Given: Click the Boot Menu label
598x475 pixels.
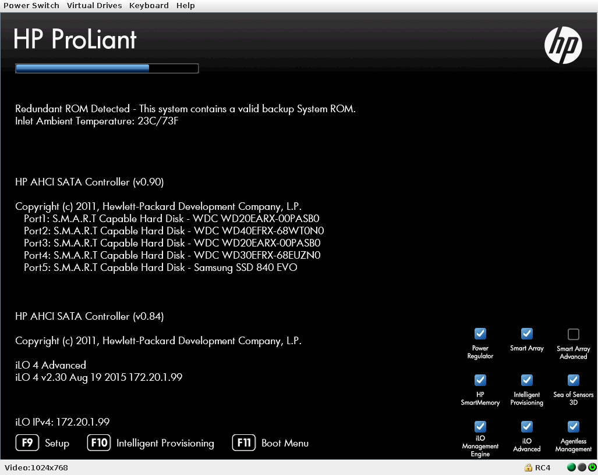Looking at the screenshot, I should (285, 443).
